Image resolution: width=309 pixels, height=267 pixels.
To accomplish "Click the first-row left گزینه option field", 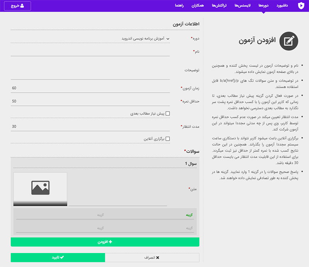I will click(x=60, y=215).
